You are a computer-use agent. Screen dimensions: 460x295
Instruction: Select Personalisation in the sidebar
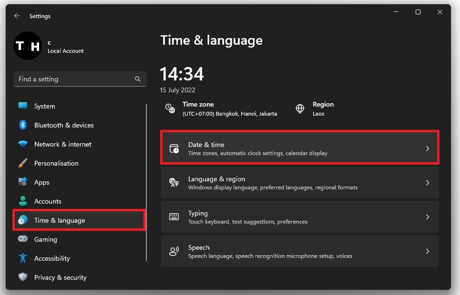79,163
